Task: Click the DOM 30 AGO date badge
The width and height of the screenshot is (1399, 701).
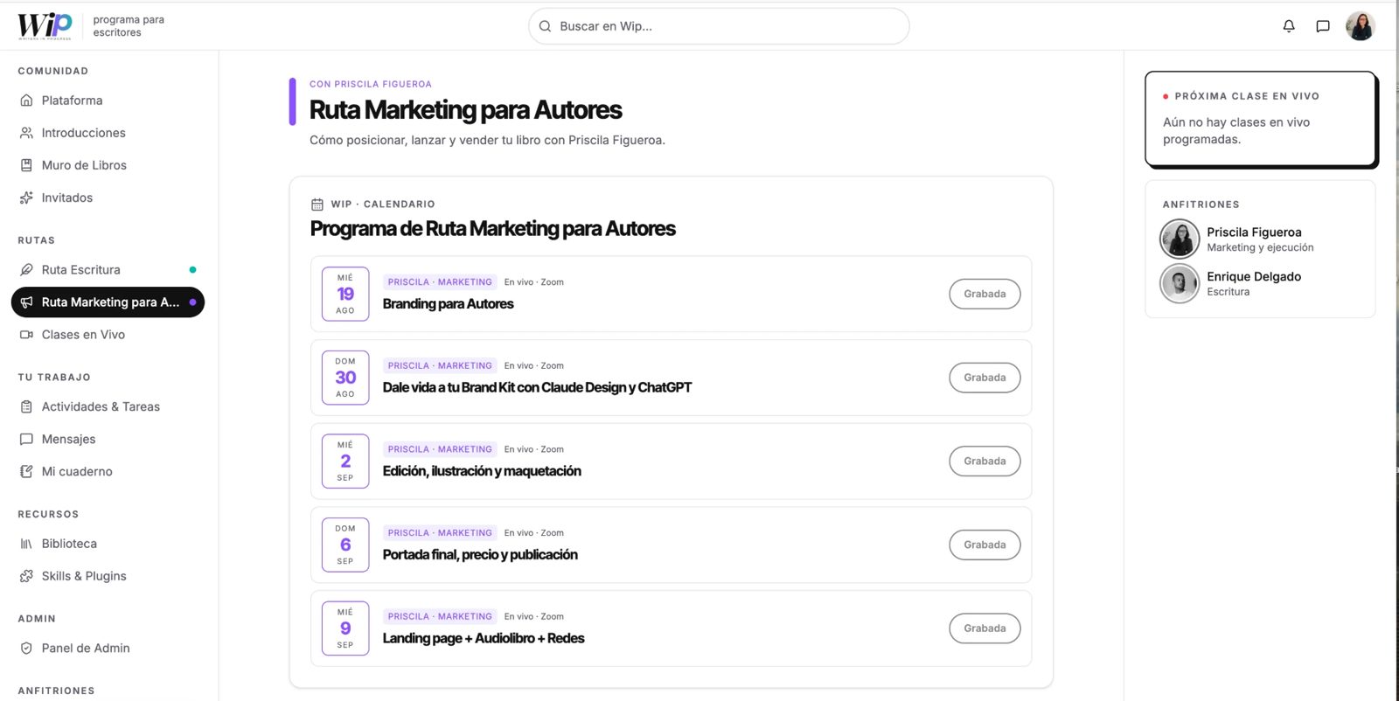Action: 345,378
